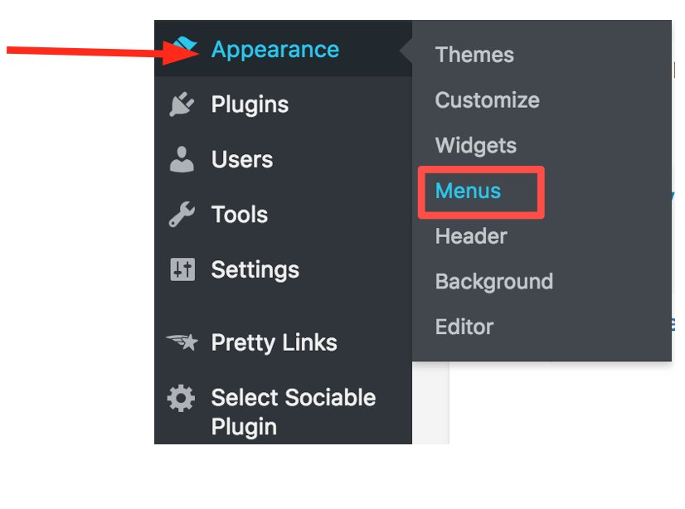Open the Customize submenu entry
The image size is (685, 509).
[487, 100]
